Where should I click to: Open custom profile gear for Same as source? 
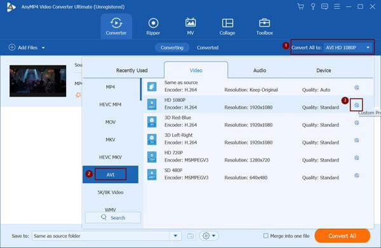click(356, 88)
